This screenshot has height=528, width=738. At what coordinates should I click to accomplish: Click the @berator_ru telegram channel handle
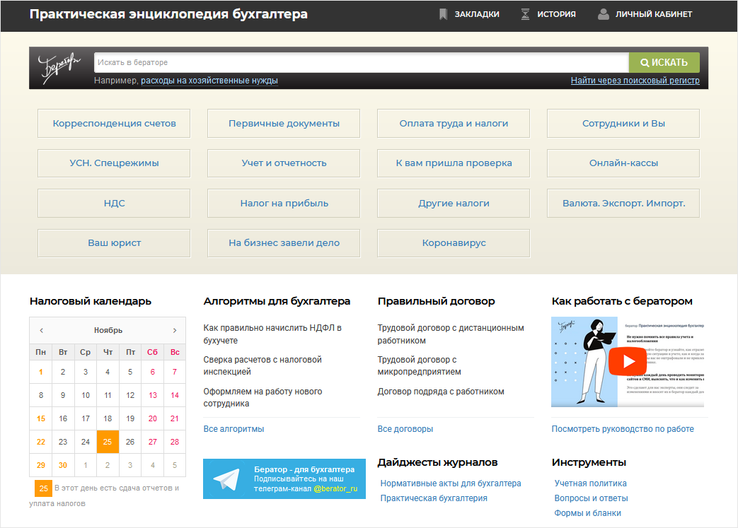[x=335, y=488]
